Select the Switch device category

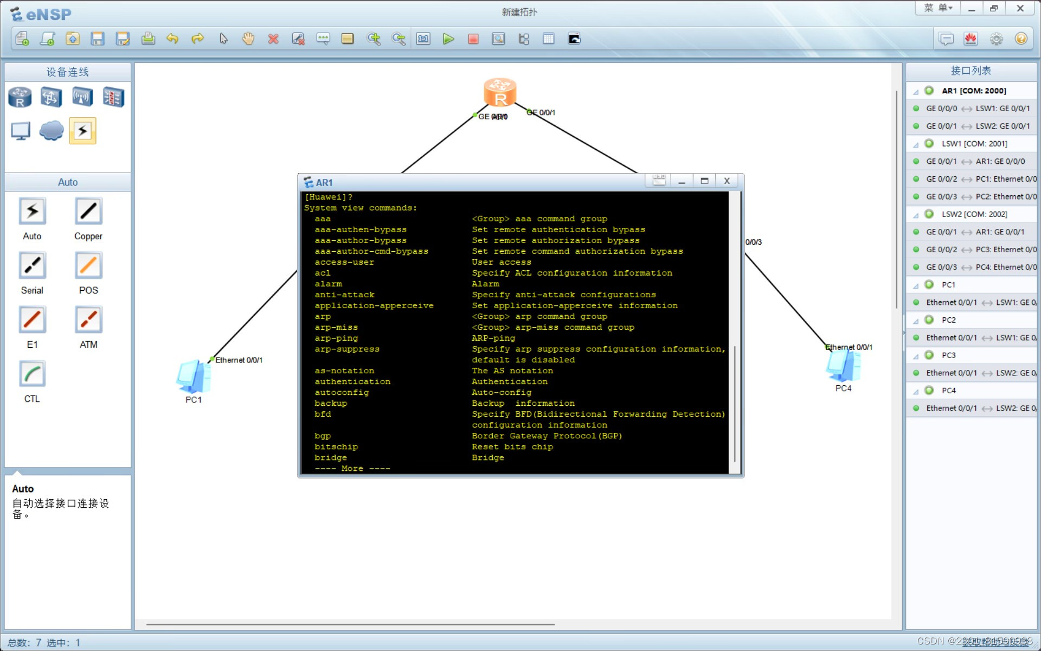tap(51, 97)
